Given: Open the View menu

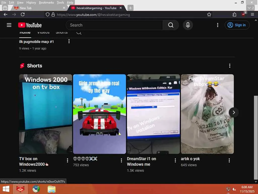Looking at the screenshot, I should 20,3.
